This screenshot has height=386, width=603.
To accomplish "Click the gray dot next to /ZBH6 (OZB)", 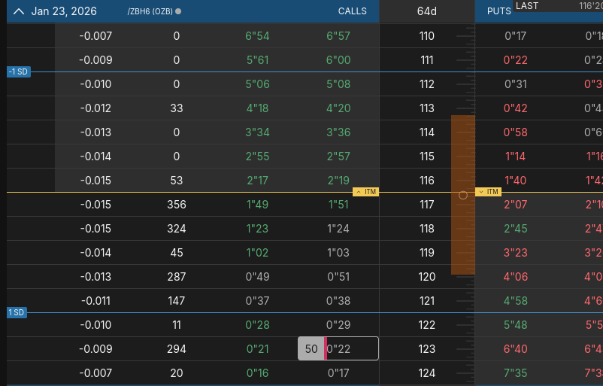I will click(x=178, y=11).
